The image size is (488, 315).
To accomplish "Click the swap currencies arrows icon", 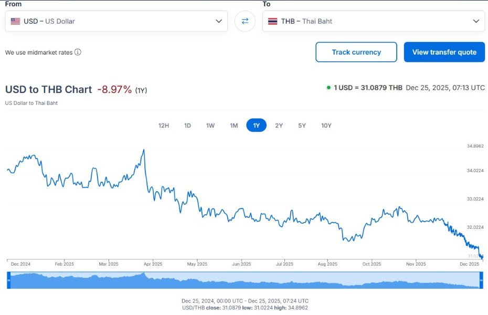I will [245, 21].
